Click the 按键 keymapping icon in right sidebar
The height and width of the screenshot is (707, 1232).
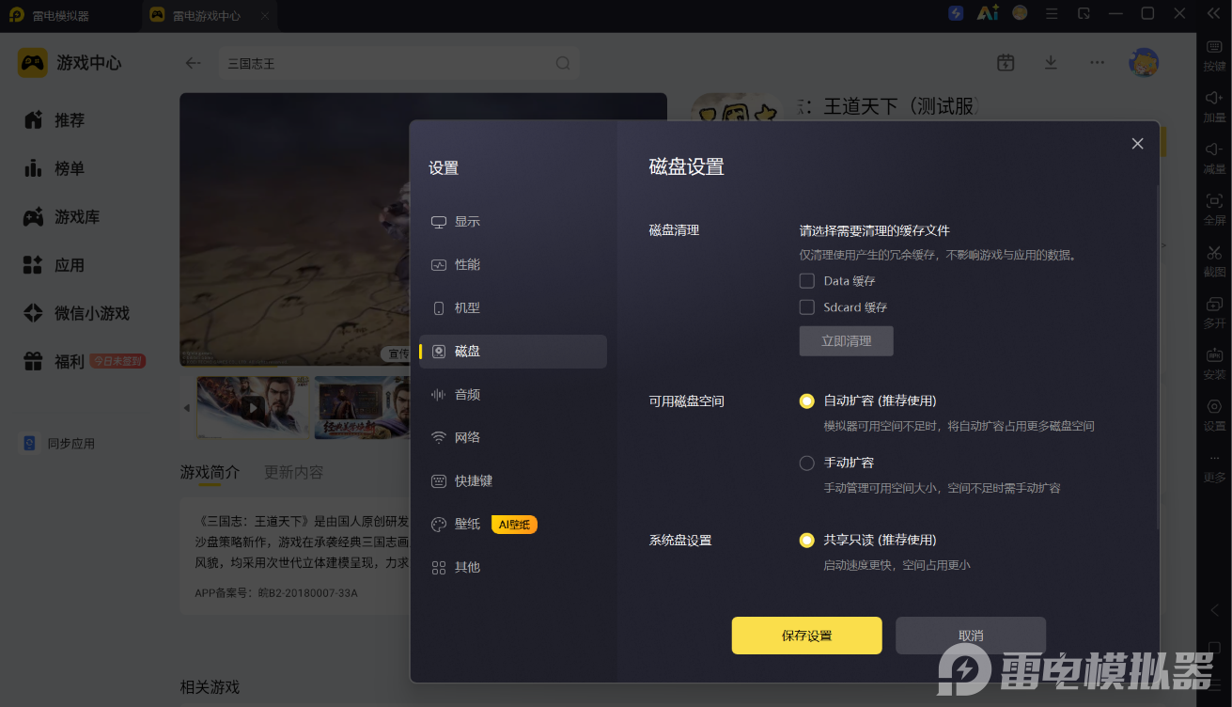(x=1214, y=55)
